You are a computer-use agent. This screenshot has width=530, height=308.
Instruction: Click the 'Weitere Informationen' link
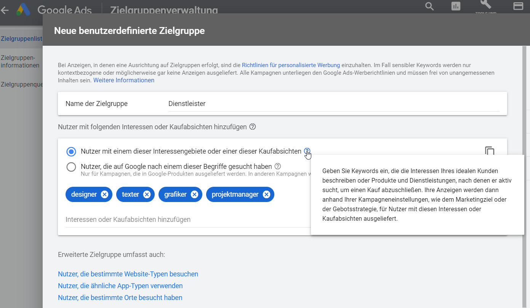pyautogui.click(x=123, y=80)
